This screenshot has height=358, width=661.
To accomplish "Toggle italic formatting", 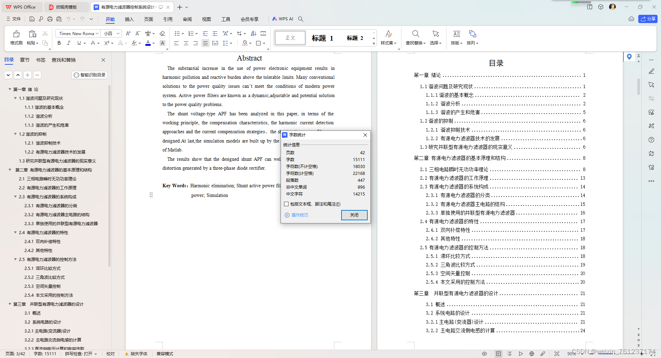I will tap(69, 43).
